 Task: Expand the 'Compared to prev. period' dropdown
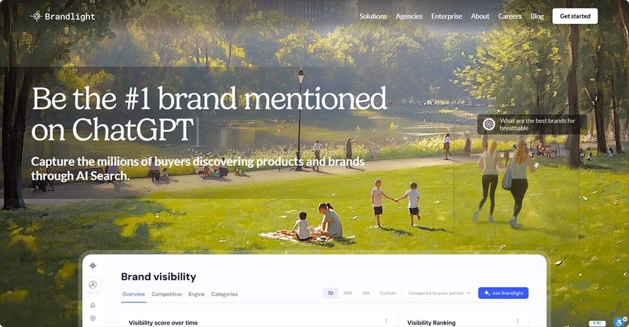[x=439, y=293]
